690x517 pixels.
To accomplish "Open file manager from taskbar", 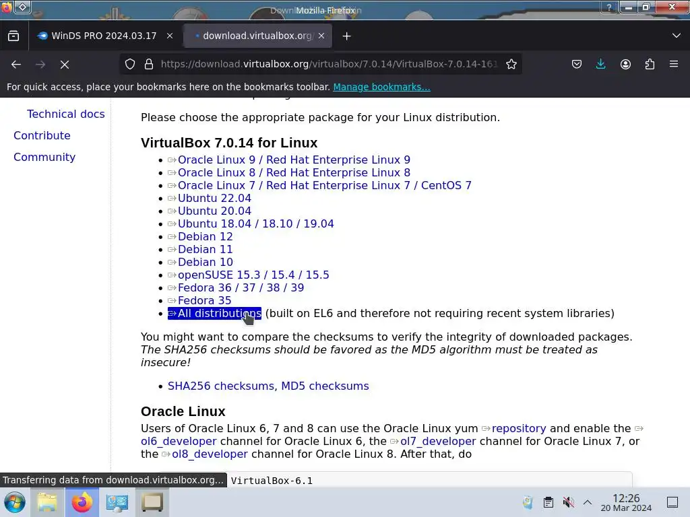I will [x=47, y=502].
